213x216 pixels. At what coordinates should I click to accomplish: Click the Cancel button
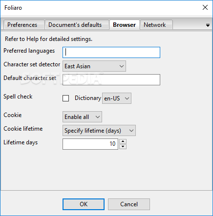(x=129, y=204)
